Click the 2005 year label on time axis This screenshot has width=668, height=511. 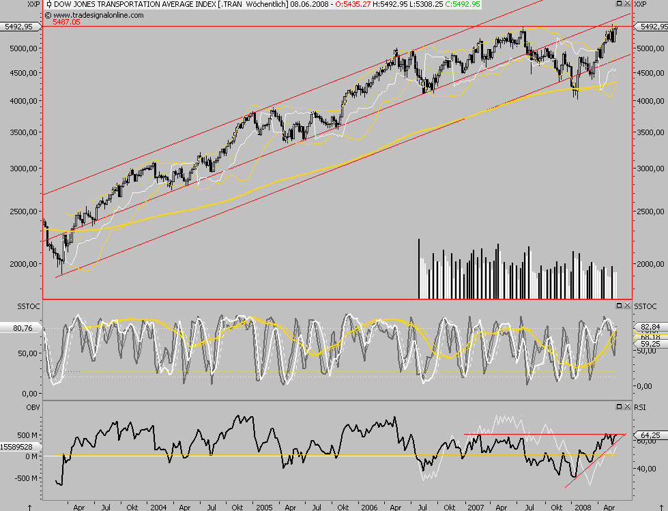click(264, 507)
